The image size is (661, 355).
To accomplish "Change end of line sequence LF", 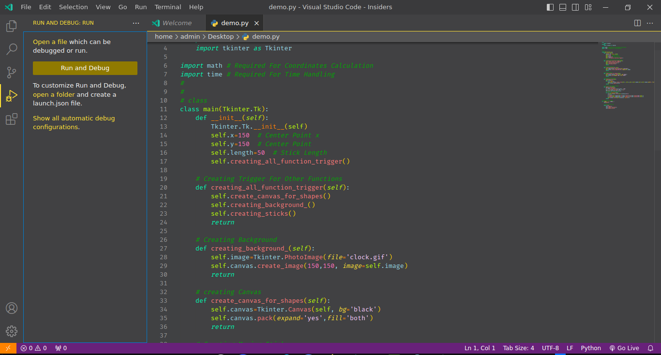I will pos(570,348).
